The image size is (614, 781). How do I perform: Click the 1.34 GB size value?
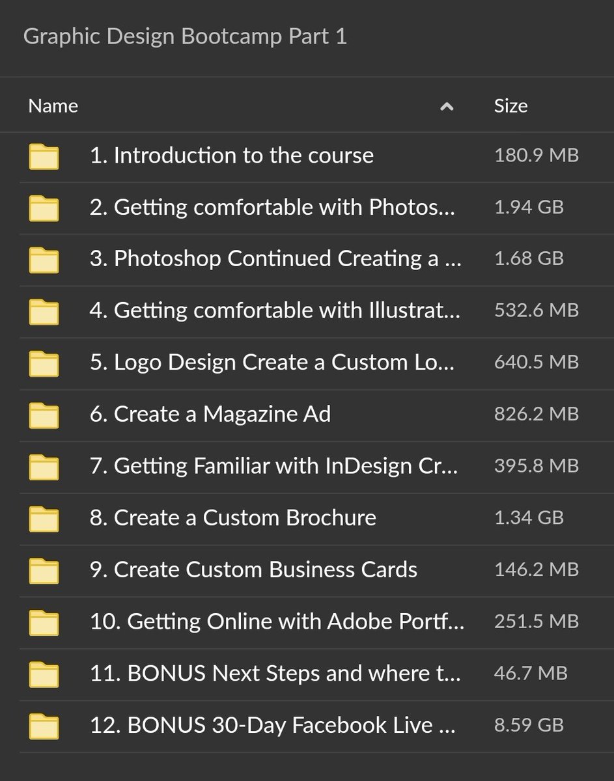[529, 517]
